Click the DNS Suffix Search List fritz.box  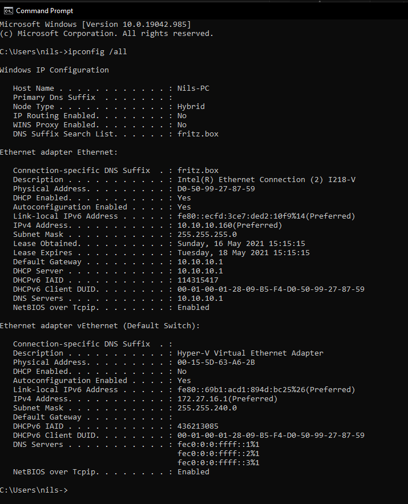click(x=198, y=134)
